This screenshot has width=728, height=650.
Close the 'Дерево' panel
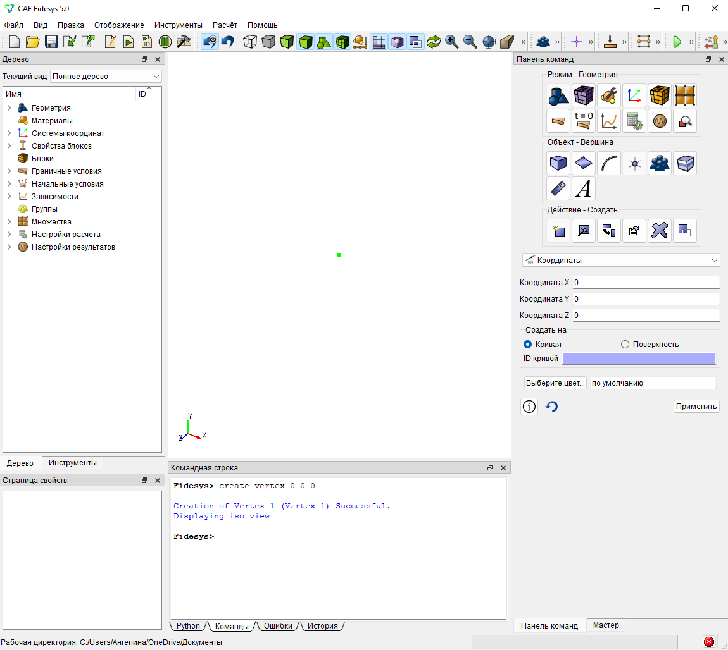coord(158,59)
